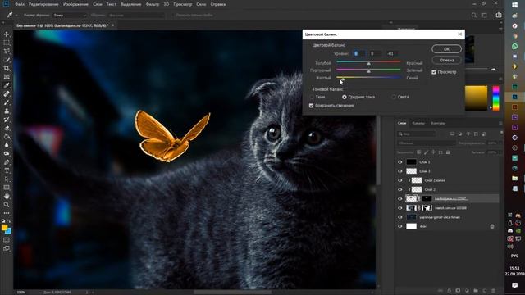Select the Clone Stamp tool
The image size is (525, 295).
[7, 111]
